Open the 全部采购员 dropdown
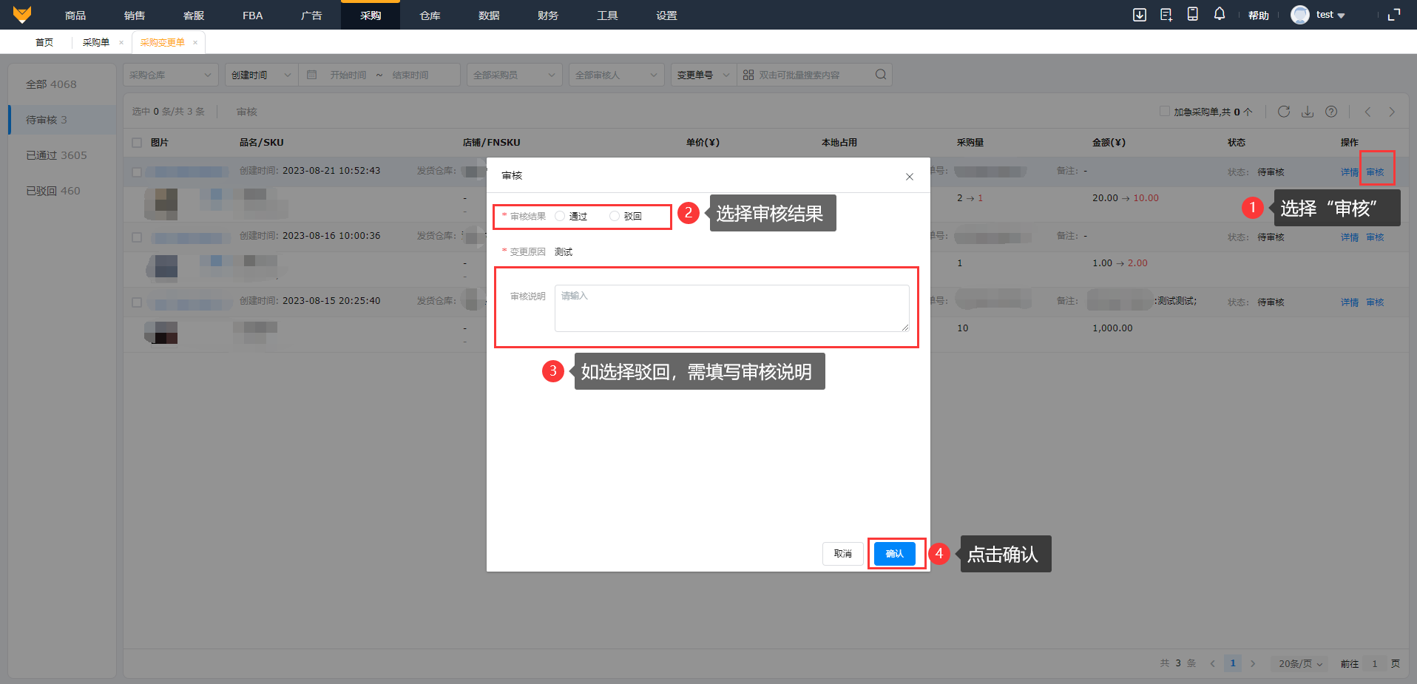This screenshot has width=1417, height=684. (515, 75)
